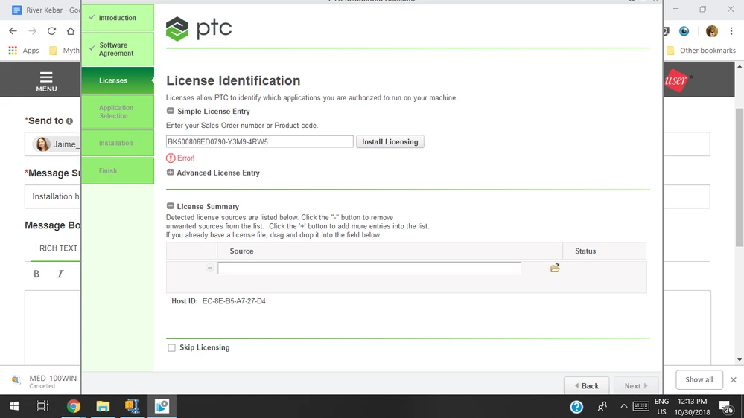The image size is (744, 418).
Task: Show hidden system tray icons
Action: pyautogui.click(x=624, y=406)
